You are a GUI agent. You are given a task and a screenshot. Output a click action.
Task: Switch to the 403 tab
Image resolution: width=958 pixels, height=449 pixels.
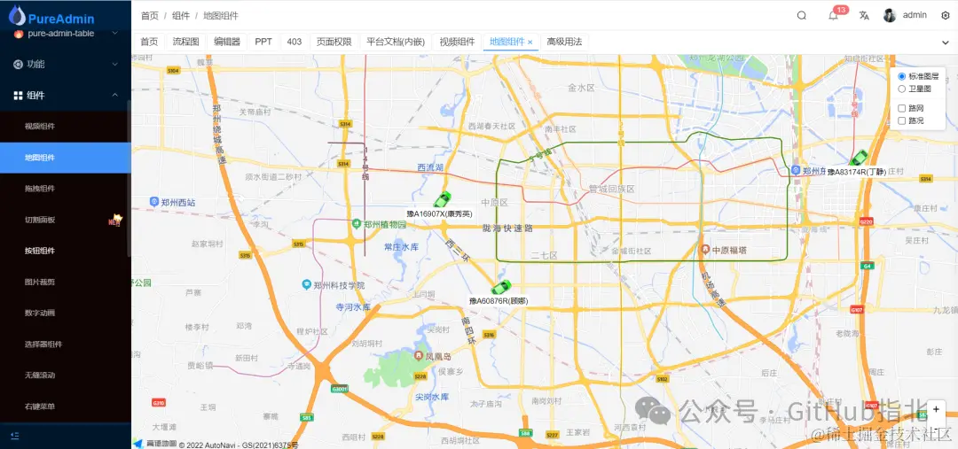(294, 42)
